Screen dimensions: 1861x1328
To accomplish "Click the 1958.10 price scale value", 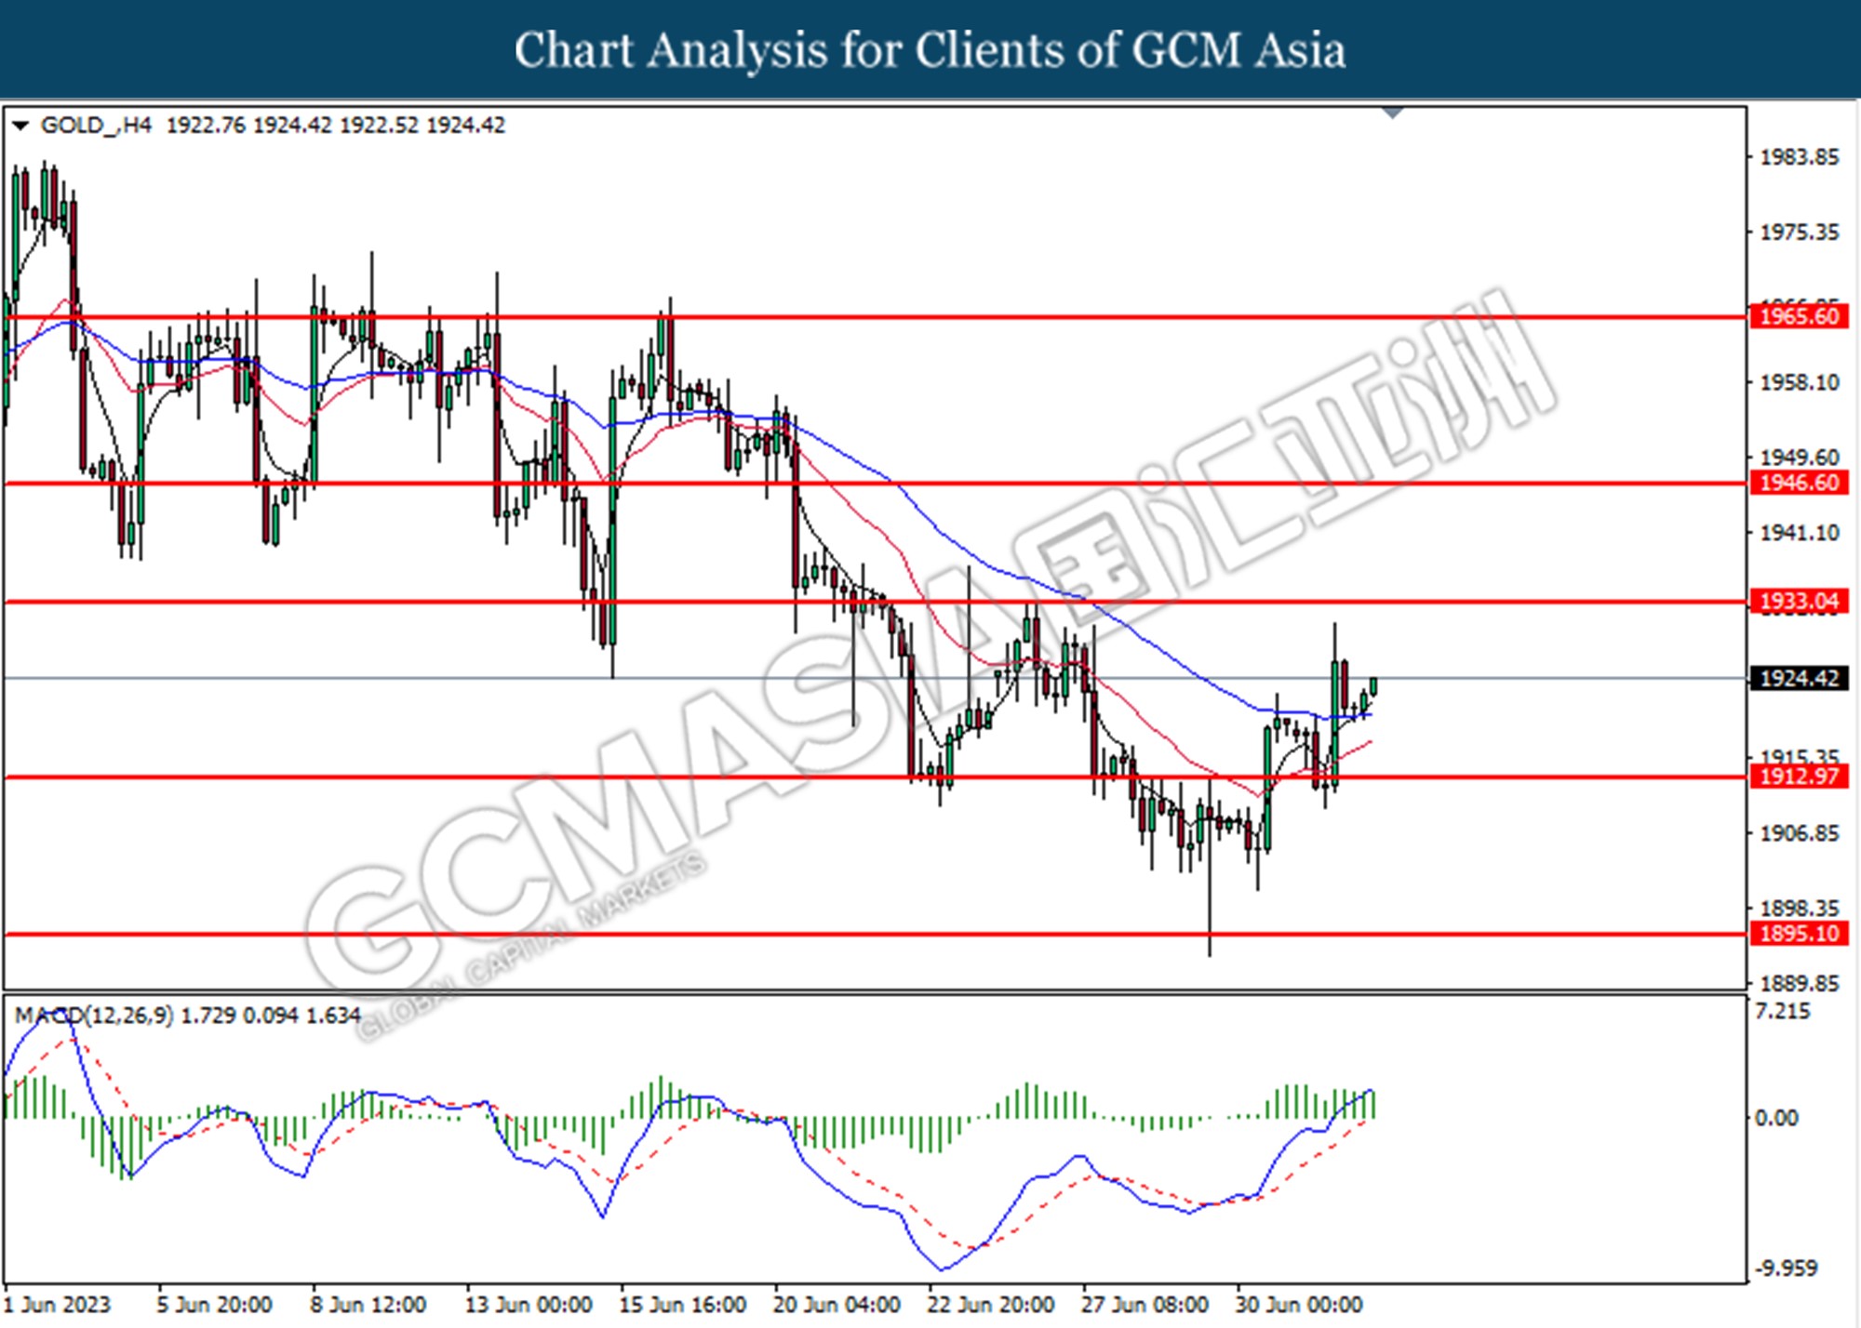I will point(1800,382).
